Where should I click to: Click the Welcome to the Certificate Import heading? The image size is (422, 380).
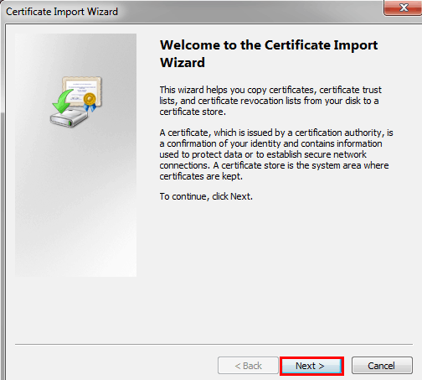click(269, 45)
